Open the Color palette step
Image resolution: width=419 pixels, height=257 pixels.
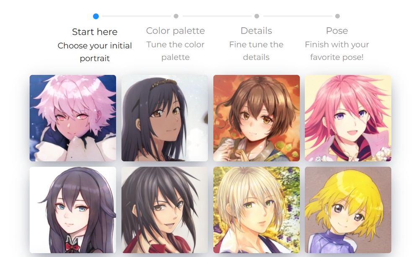tap(175, 31)
